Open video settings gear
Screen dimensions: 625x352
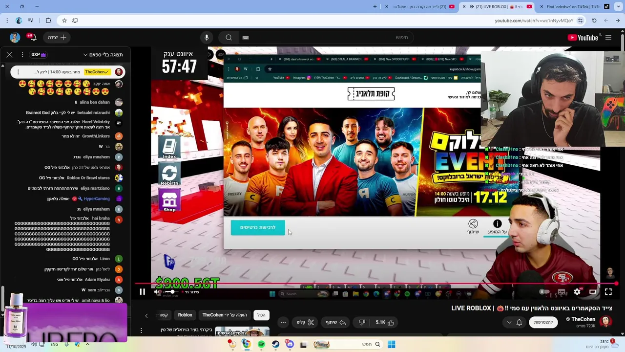577,292
